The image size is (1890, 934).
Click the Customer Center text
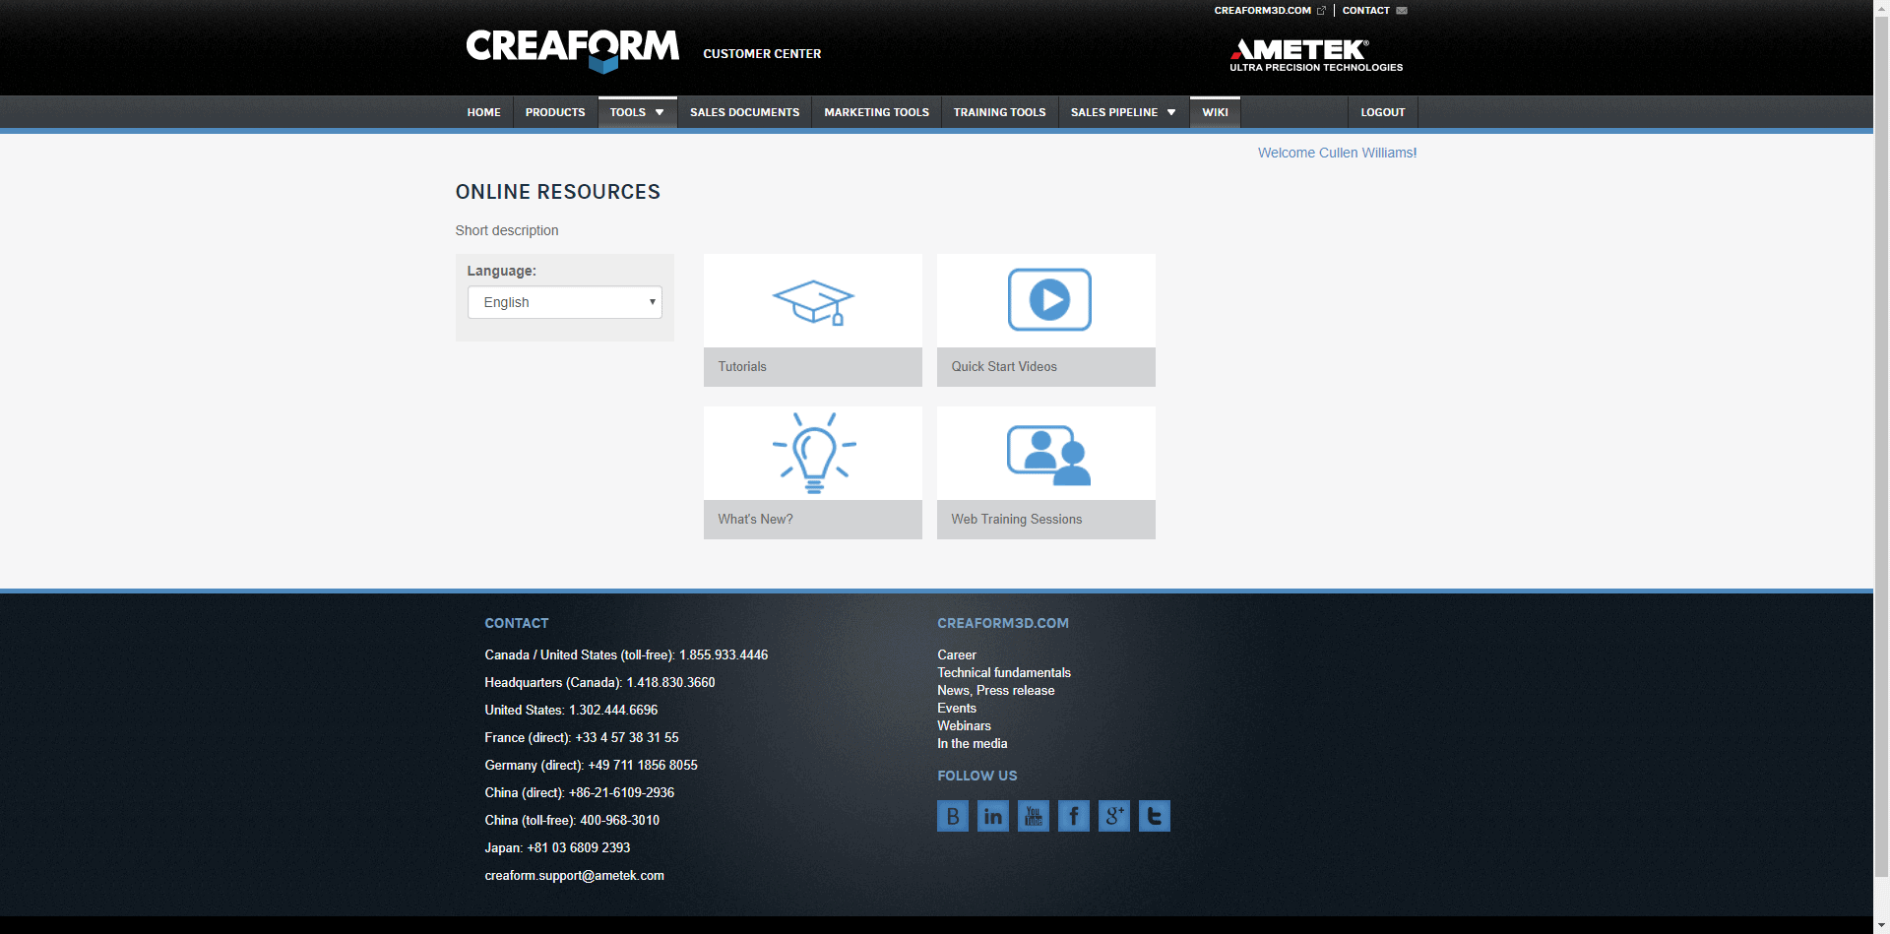[x=762, y=54]
